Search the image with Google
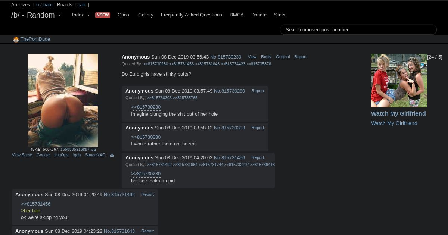Image resolution: width=448 pixels, height=235 pixels. (43, 155)
